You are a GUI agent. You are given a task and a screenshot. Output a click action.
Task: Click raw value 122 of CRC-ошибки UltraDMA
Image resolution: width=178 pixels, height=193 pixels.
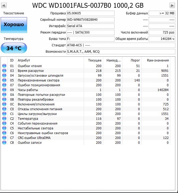[166, 138]
